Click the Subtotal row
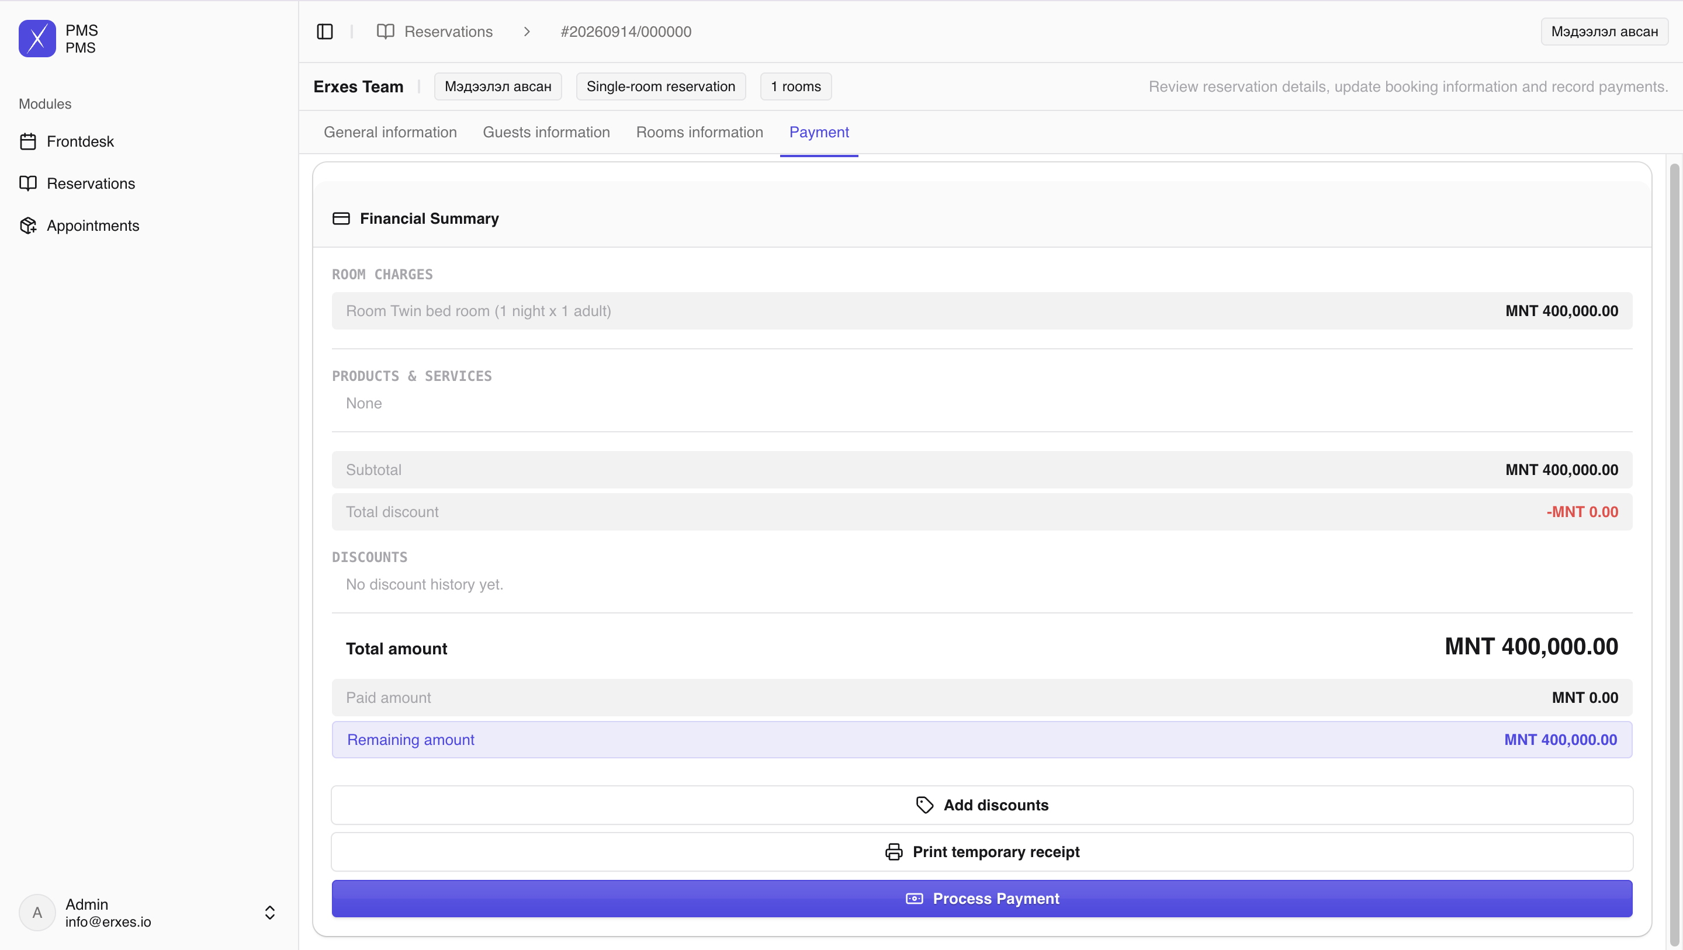The image size is (1683, 950). click(982, 470)
